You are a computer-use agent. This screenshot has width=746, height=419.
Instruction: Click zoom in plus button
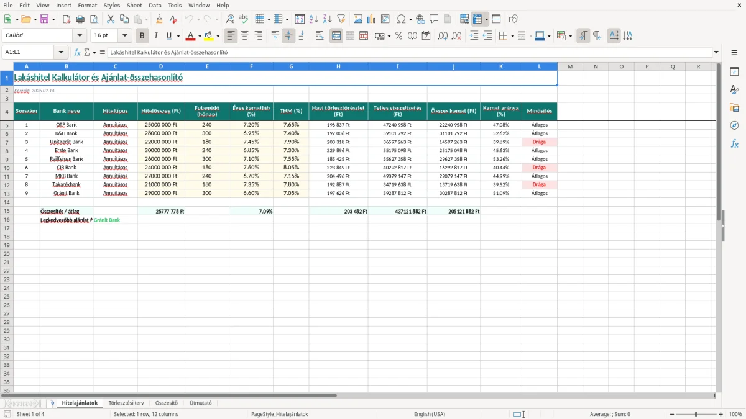coord(721,414)
